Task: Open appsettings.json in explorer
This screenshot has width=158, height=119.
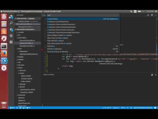Action: 24,103
